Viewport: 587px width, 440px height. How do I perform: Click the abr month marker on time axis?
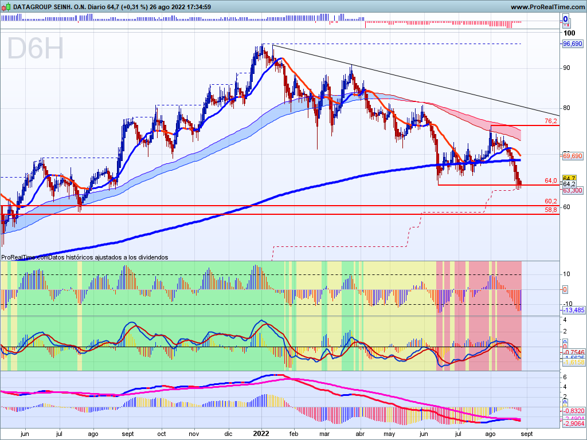point(360,434)
